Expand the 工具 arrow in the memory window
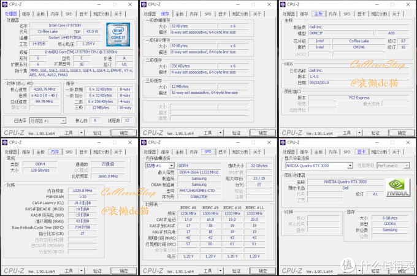 82,270
